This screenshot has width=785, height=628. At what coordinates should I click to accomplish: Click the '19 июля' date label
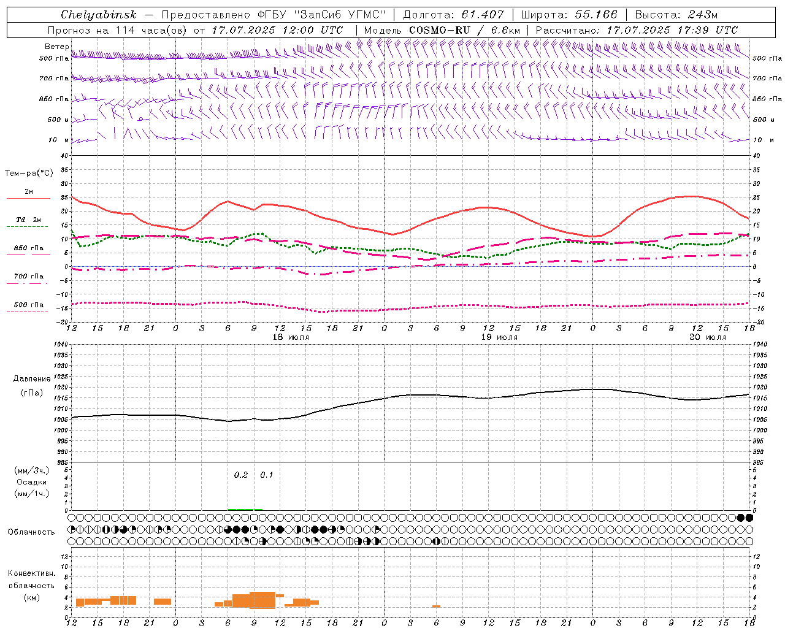[x=499, y=337]
